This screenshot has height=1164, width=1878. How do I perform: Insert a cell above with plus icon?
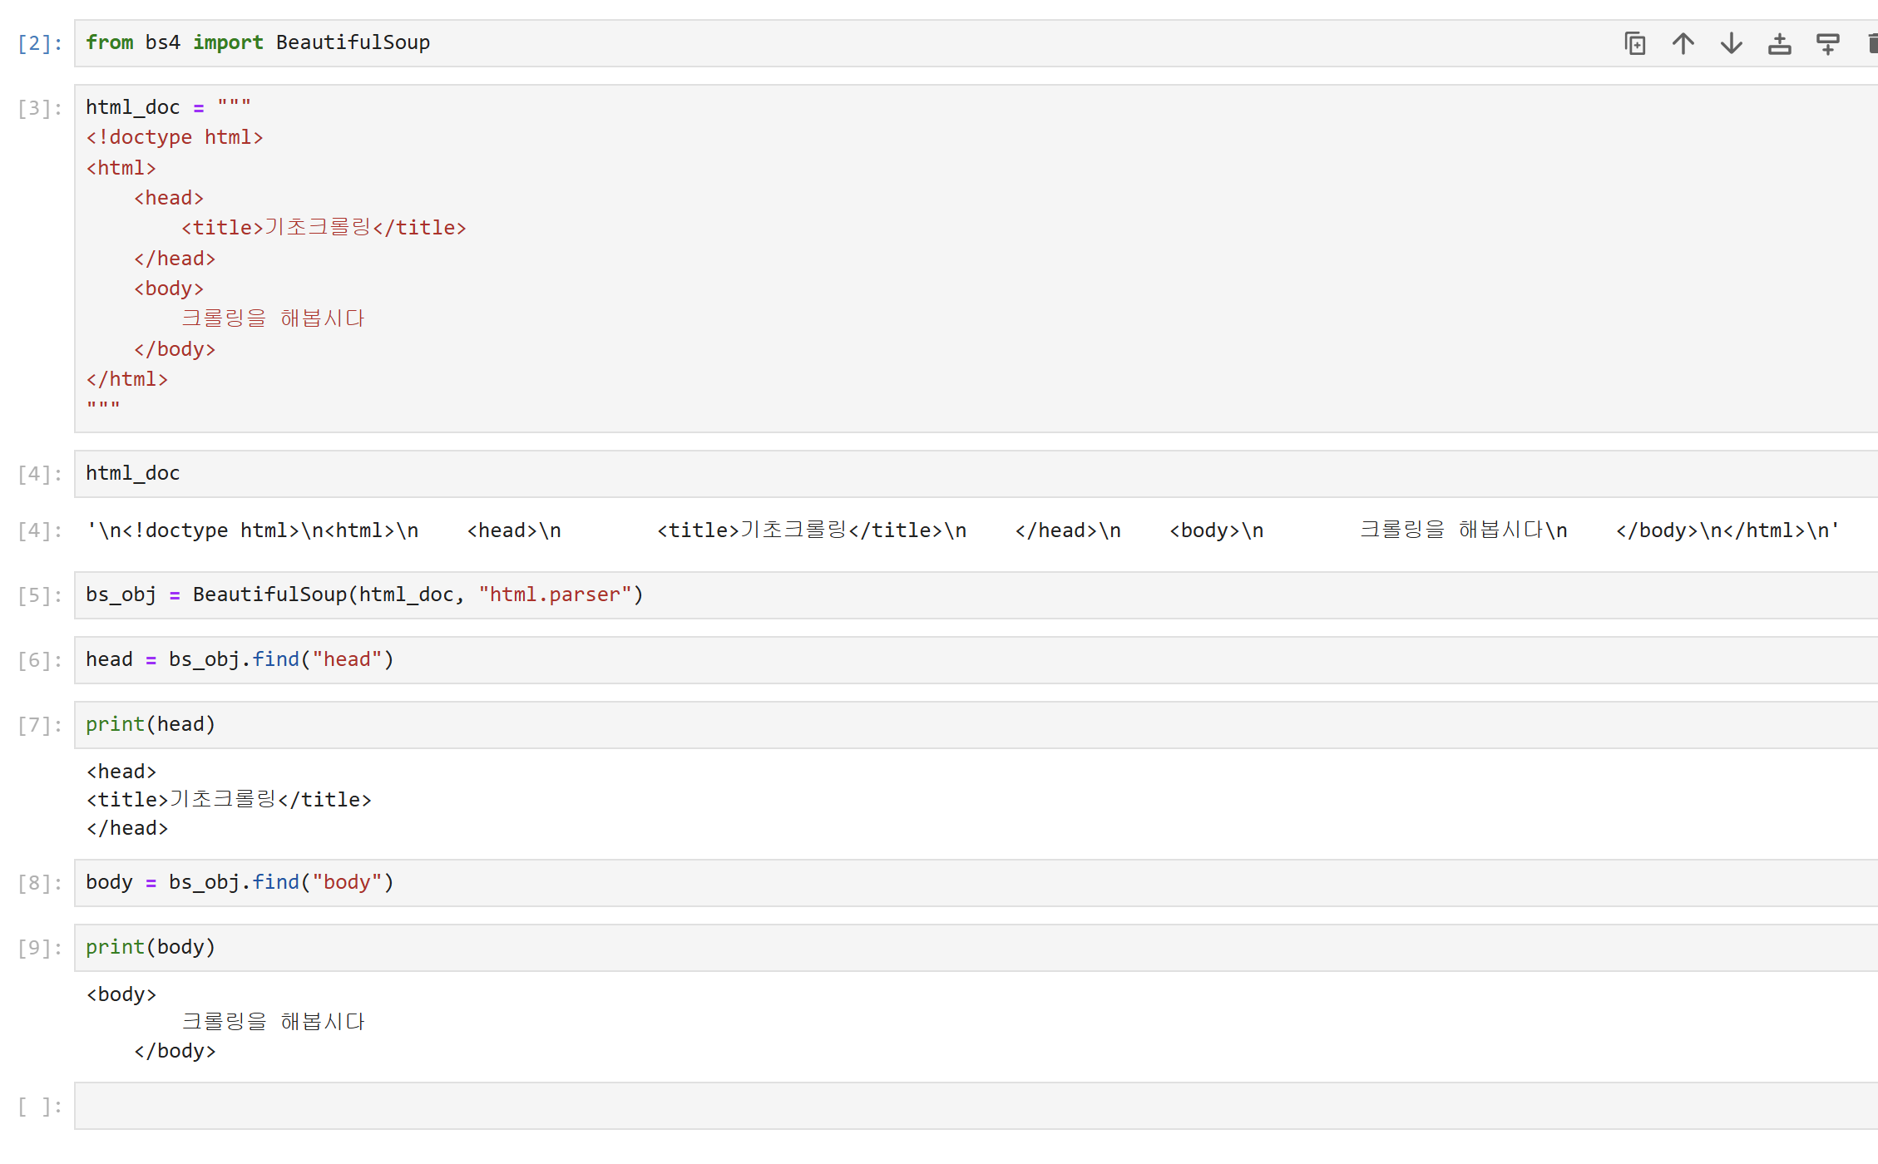pyautogui.click(x=1779, y=43)
